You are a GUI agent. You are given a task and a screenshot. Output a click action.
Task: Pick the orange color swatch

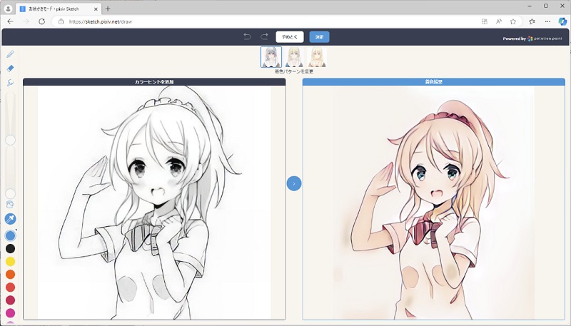click(10, 275)
